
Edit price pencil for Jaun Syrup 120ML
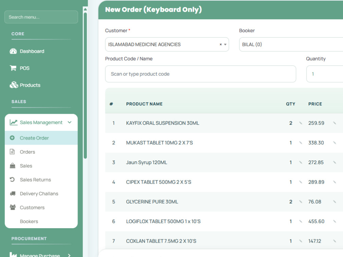point(334,162)
